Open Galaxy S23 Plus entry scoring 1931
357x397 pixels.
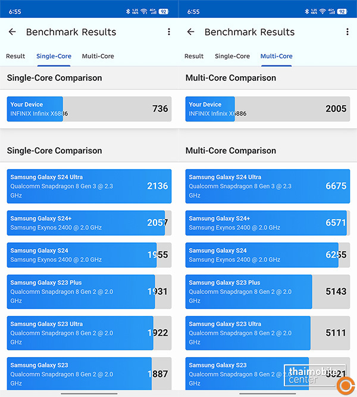[89, 292]
